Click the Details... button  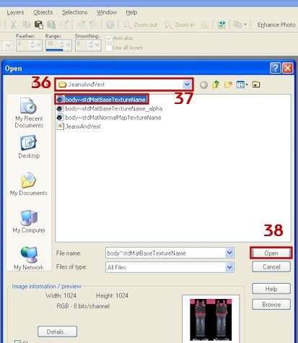(x=57, y=332)
